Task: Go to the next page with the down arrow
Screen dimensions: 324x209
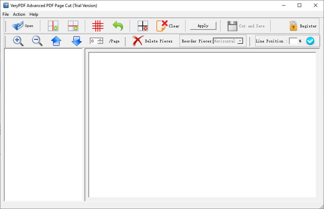Action: 77,41
